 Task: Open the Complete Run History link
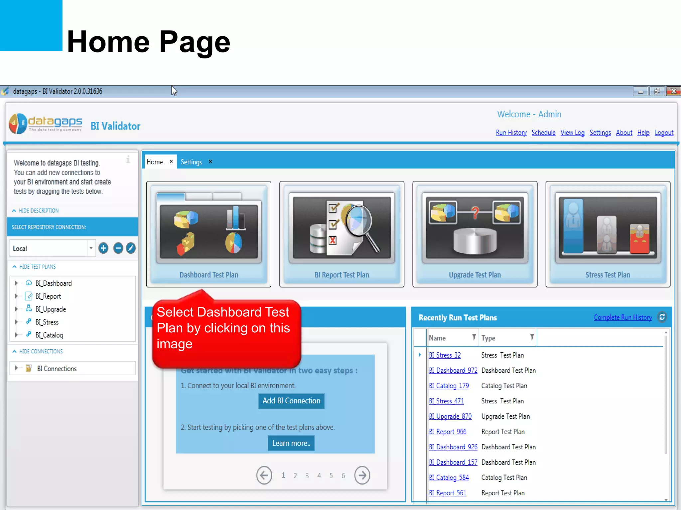pyautogui.click(x=622, y=317)
